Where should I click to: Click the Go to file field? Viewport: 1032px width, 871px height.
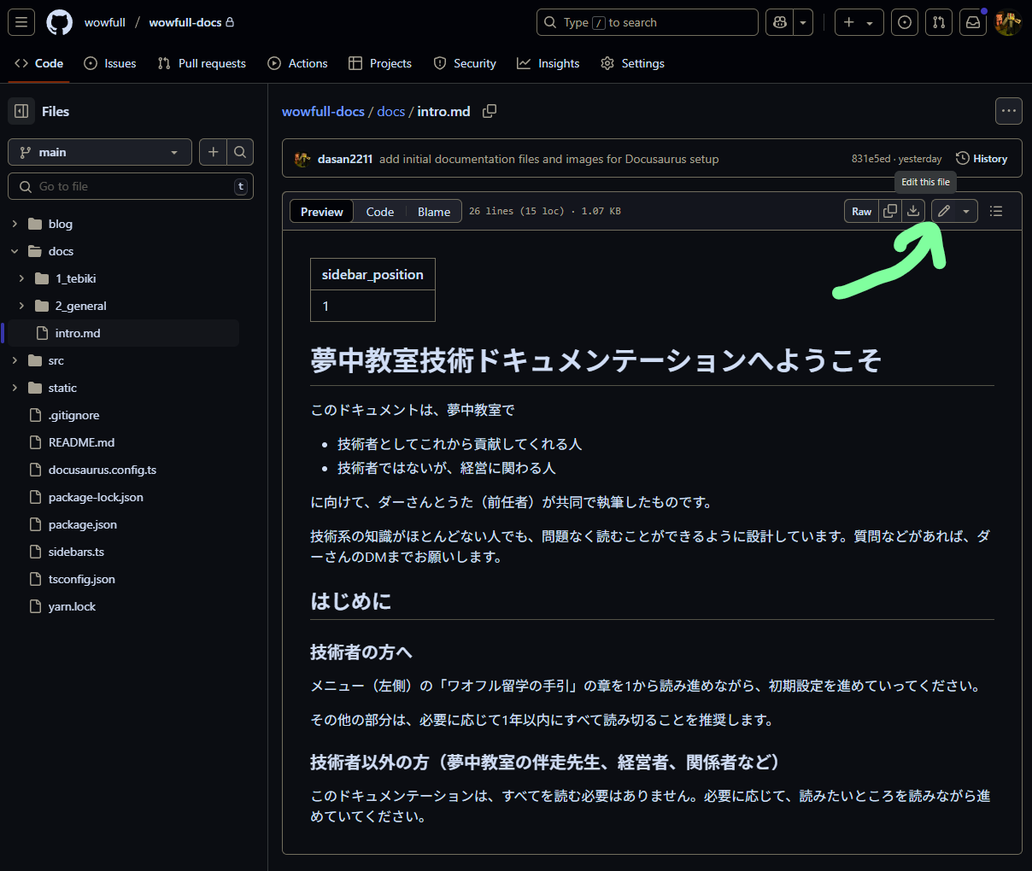point(130,186)
